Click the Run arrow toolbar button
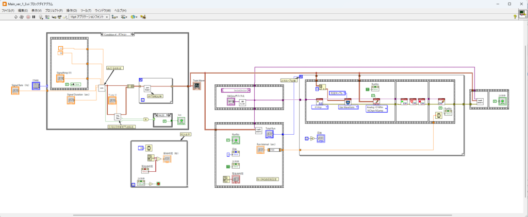This screenshot has width=528, height=217. click(x=15, y=16)
